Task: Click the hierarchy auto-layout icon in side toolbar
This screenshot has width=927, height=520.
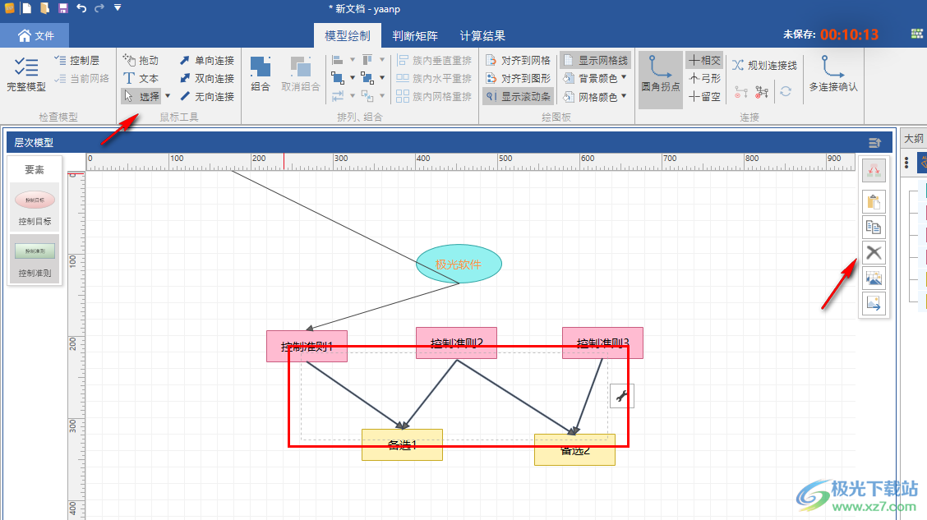Action: tap(874, 172)
